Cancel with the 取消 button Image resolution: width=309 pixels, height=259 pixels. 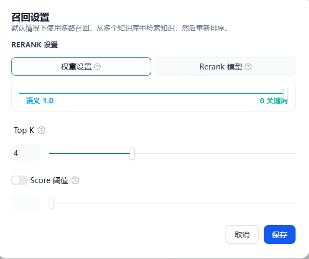pyautogui.click(x=242, y=235)
